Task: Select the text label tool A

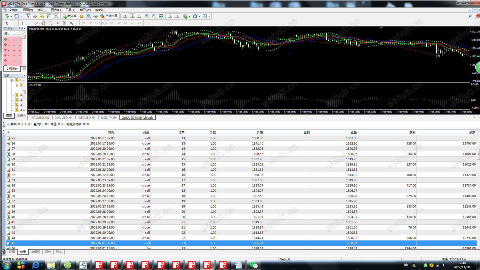Action: 57,23
